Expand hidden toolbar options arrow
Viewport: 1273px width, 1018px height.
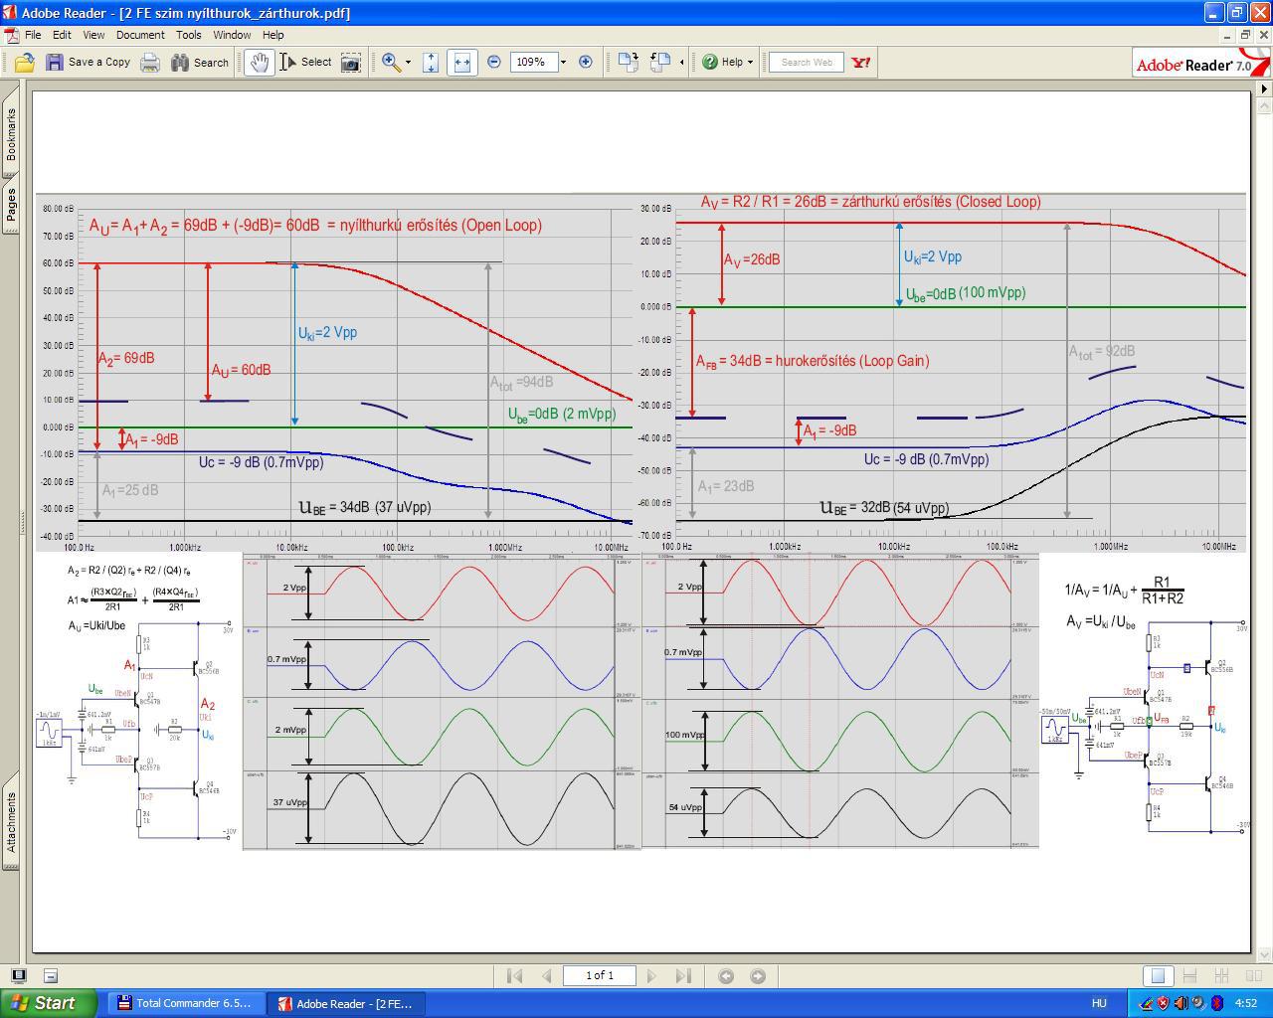(x=681, y=62)
